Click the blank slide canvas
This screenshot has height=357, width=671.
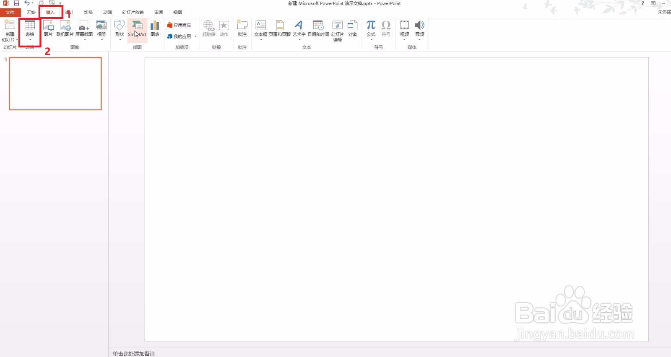(x=397, y=199)
